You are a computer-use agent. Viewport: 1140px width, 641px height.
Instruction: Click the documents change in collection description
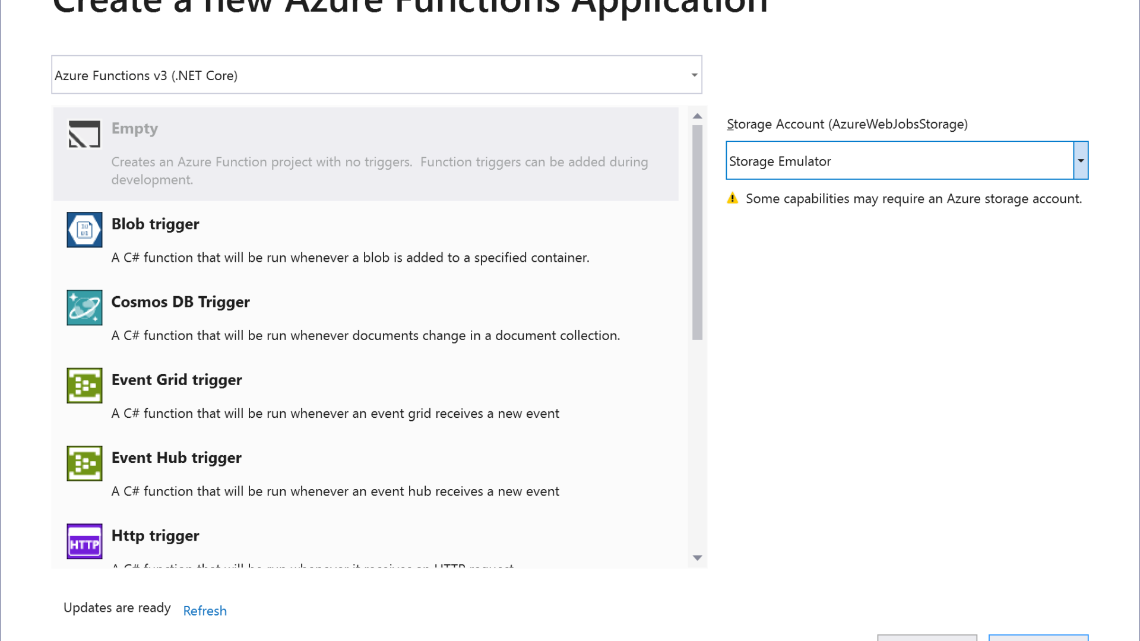(366, 335)
